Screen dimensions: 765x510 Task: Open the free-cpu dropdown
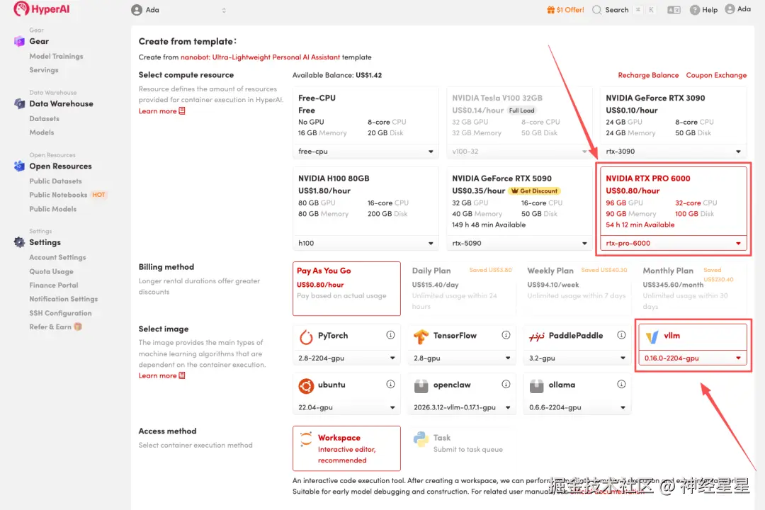pos(365,152)
